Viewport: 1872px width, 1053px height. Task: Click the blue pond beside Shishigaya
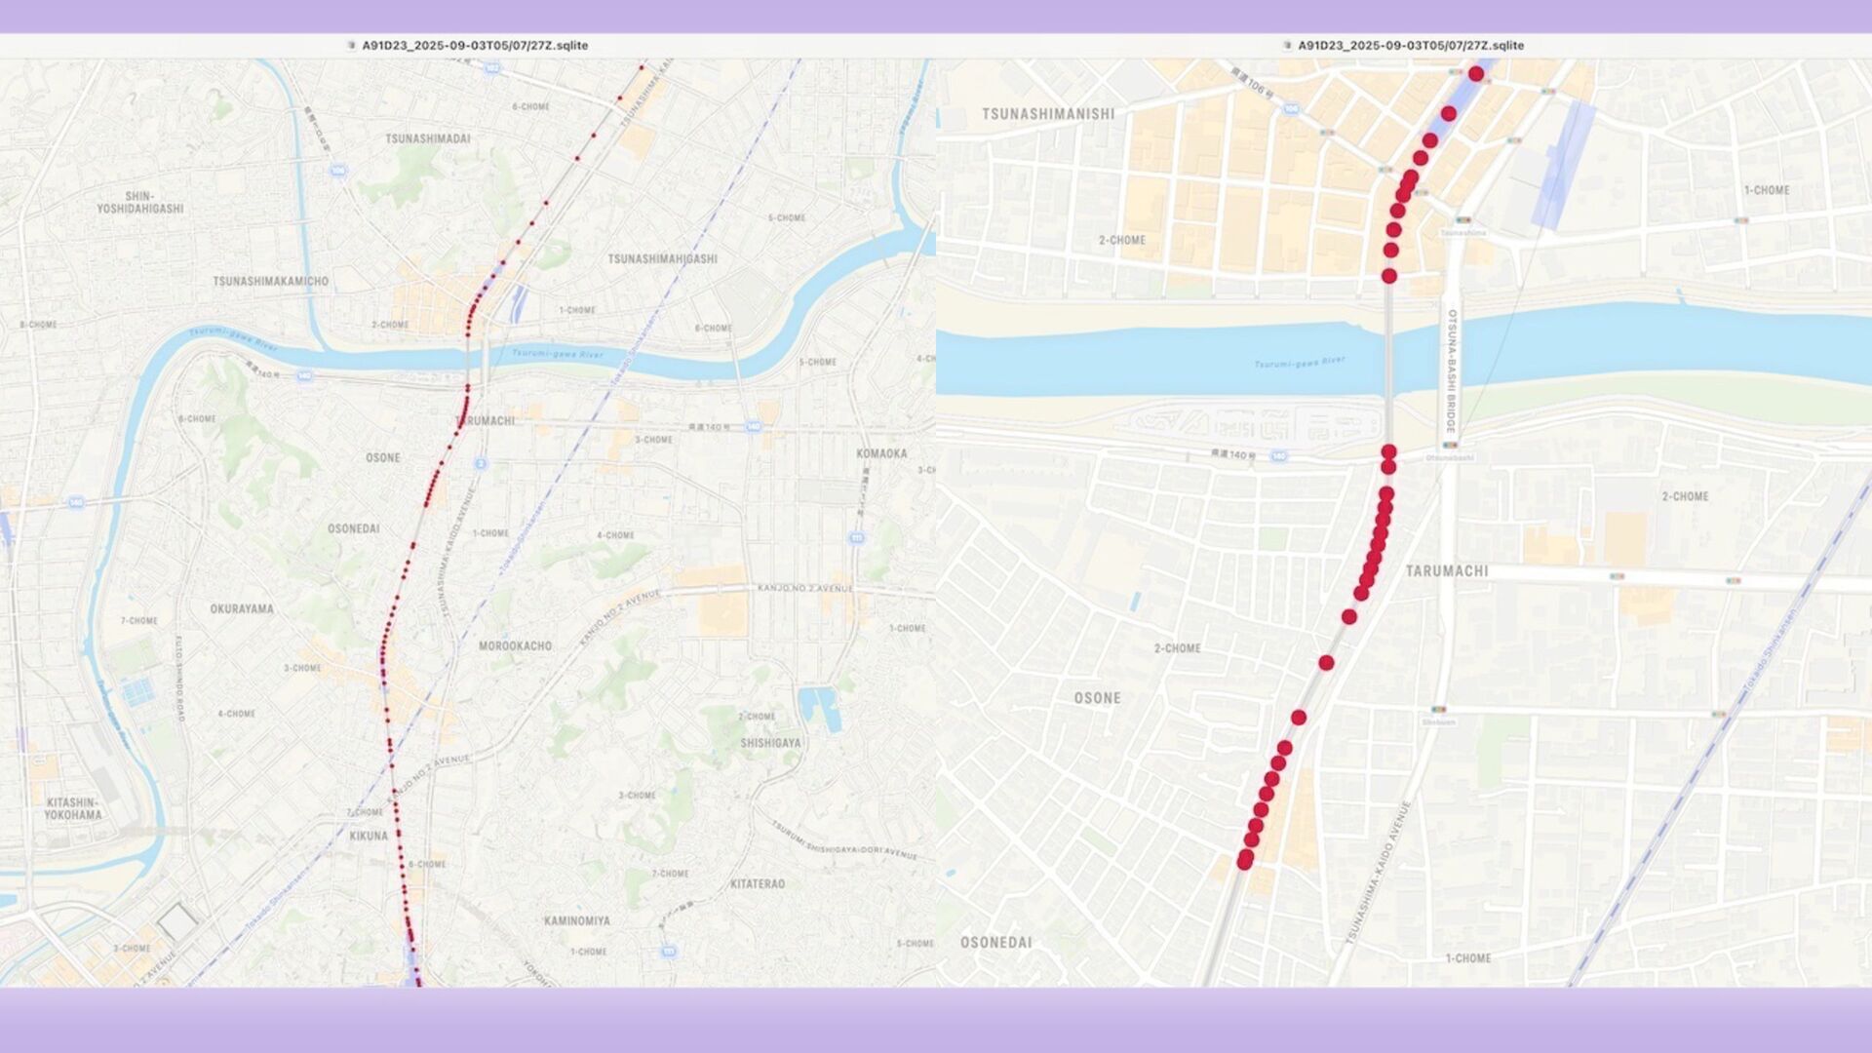click(820, 708)
